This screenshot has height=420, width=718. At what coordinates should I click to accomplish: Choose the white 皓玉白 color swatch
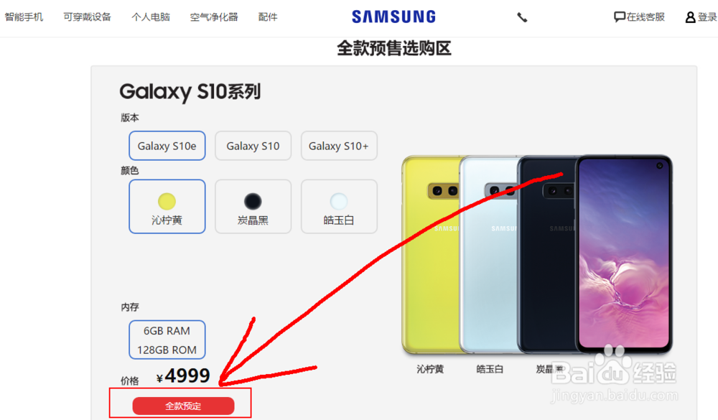[339, 207]
